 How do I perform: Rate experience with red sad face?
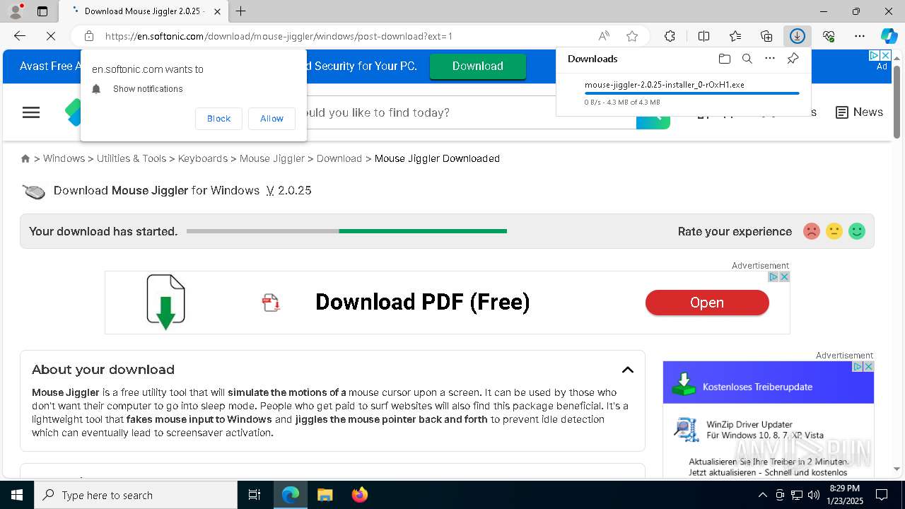(x=812, y=231)
